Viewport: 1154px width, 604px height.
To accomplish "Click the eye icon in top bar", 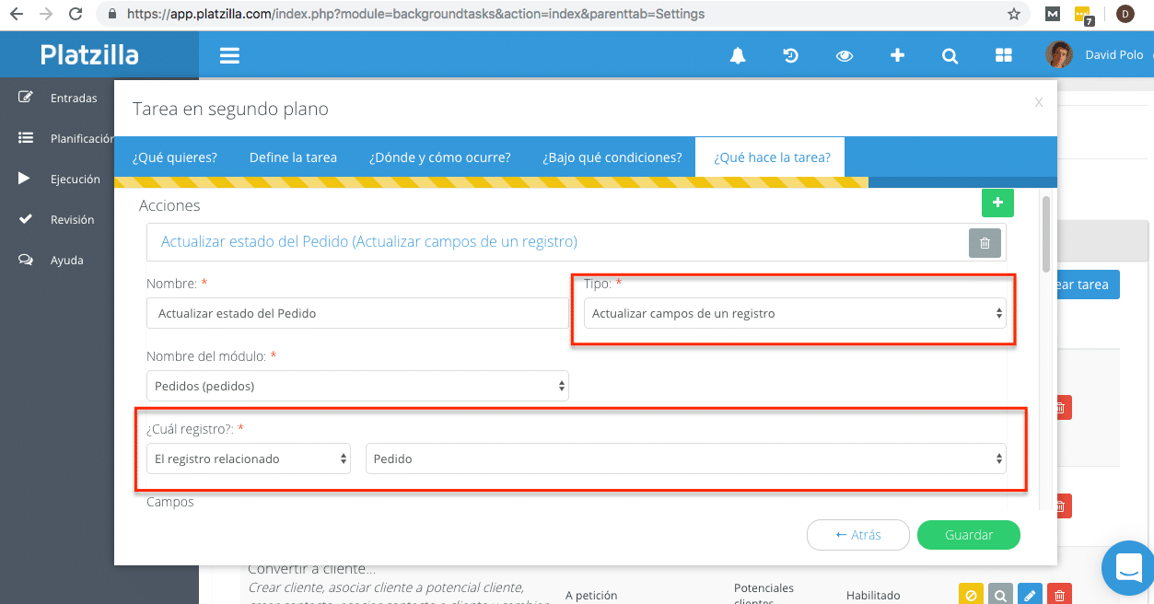I will [x=844, y=56].
